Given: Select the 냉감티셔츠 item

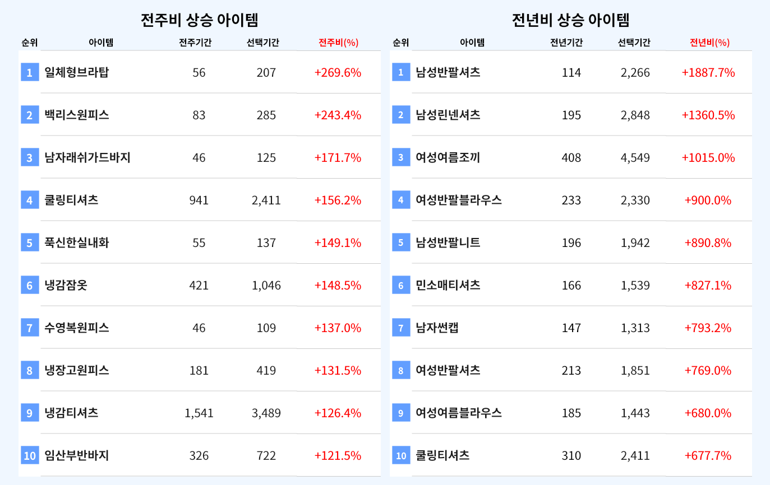Looking at the screenshot, I should (71, 413).
